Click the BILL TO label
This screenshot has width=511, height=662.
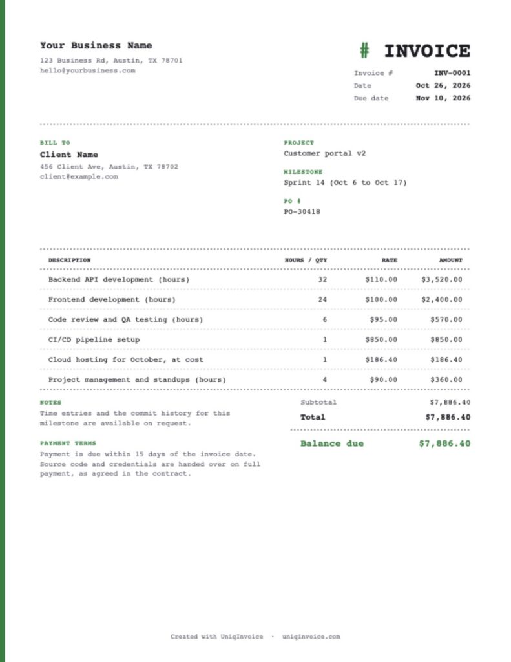click(x=55, y=143)
